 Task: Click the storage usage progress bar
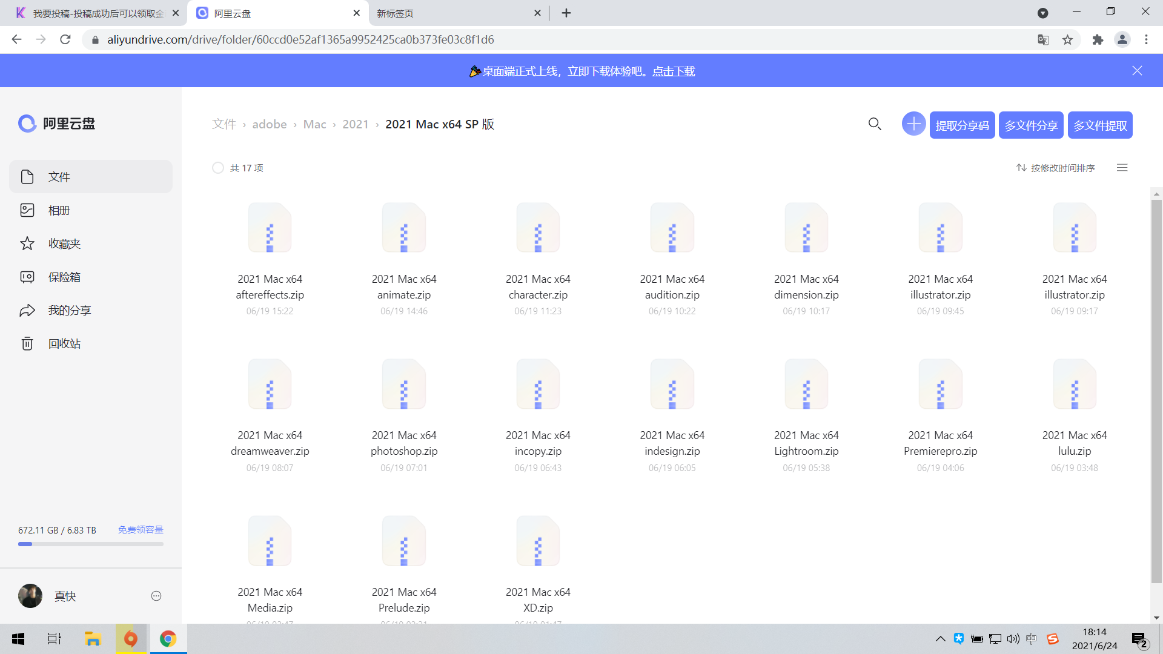pyautogui.click(x=90, y=544)
